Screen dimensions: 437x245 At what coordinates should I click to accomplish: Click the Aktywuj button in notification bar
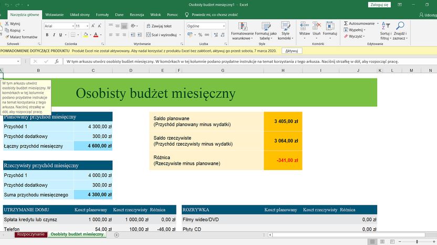292,51
